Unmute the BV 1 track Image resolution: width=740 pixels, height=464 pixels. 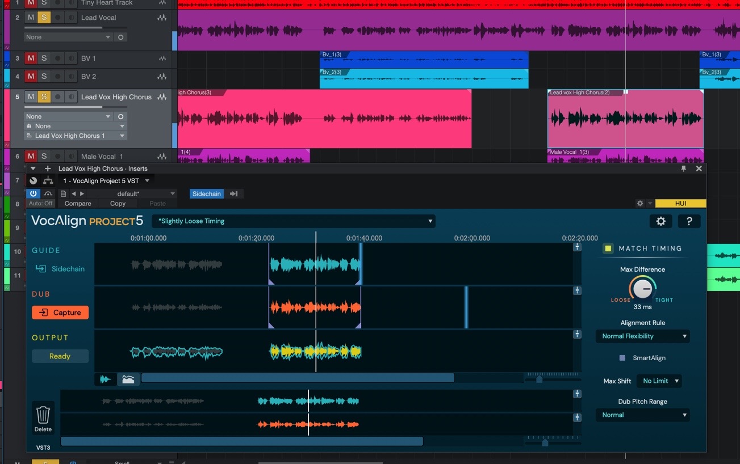31,58
